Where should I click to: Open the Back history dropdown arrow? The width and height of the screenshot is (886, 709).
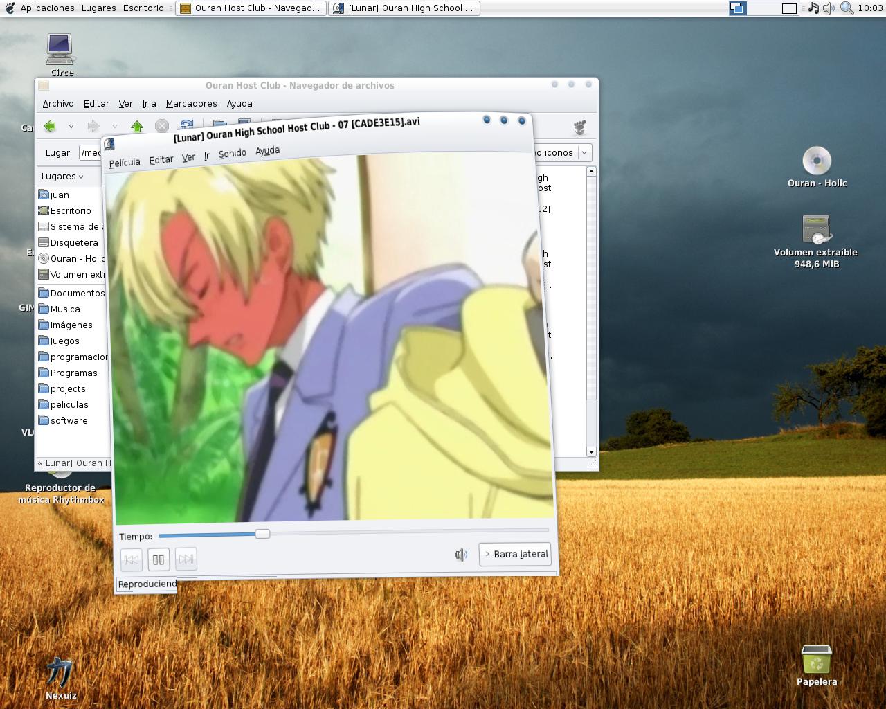tap(71, 127)
